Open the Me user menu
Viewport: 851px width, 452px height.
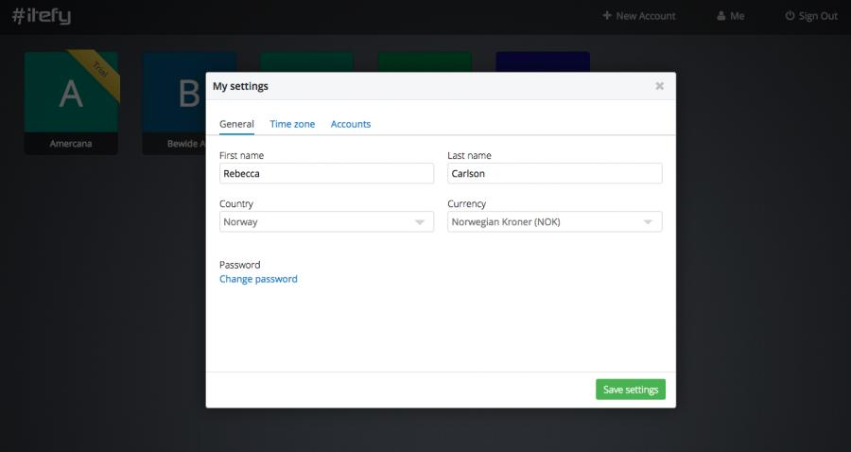coord(731,16)
